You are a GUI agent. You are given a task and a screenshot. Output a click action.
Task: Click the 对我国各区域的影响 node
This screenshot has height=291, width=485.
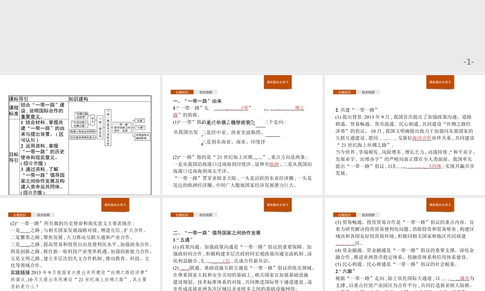(142, 137)
